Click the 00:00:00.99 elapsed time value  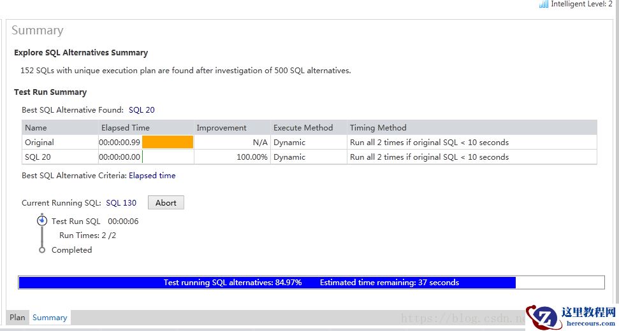[x=120, y=142]
